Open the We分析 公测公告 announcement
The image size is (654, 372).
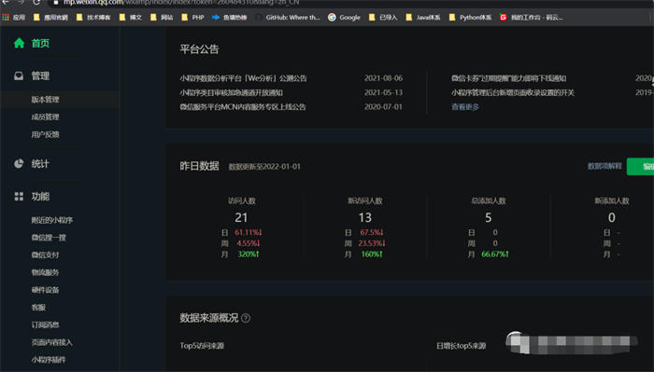click(243, 78)
